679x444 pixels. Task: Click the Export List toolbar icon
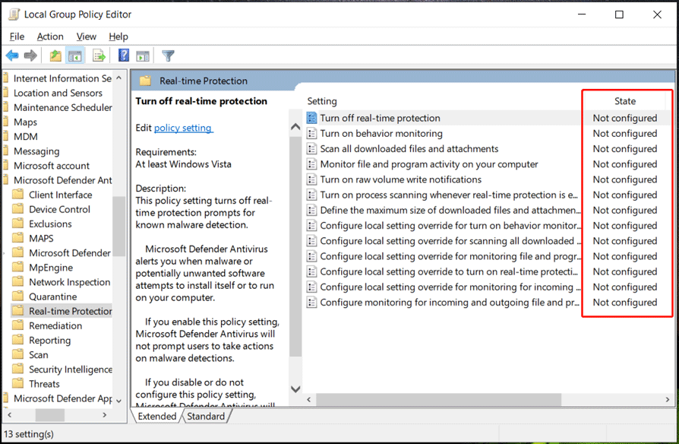pos(99,55)
